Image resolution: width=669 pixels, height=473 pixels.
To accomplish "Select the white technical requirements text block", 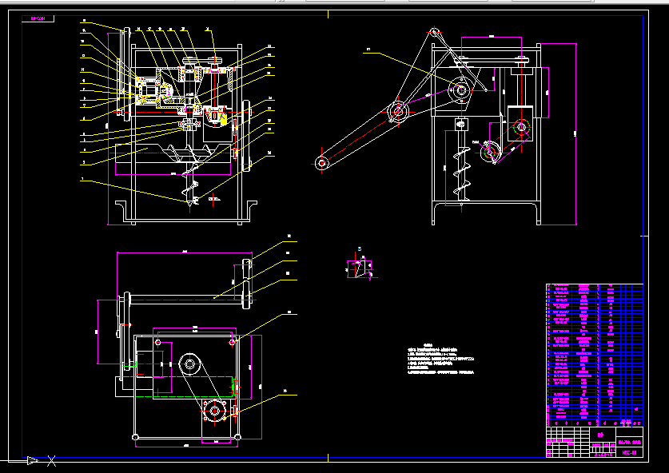I will (441, 358).
